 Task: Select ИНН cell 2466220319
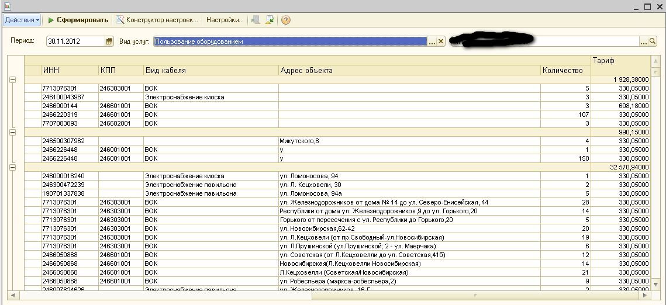point(70,115)
